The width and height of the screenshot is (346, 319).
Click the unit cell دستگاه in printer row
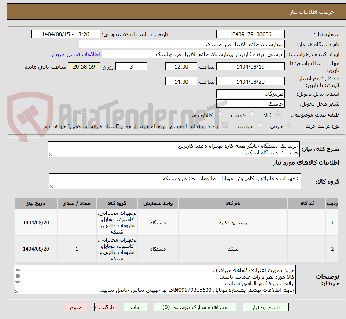point(158,223)
